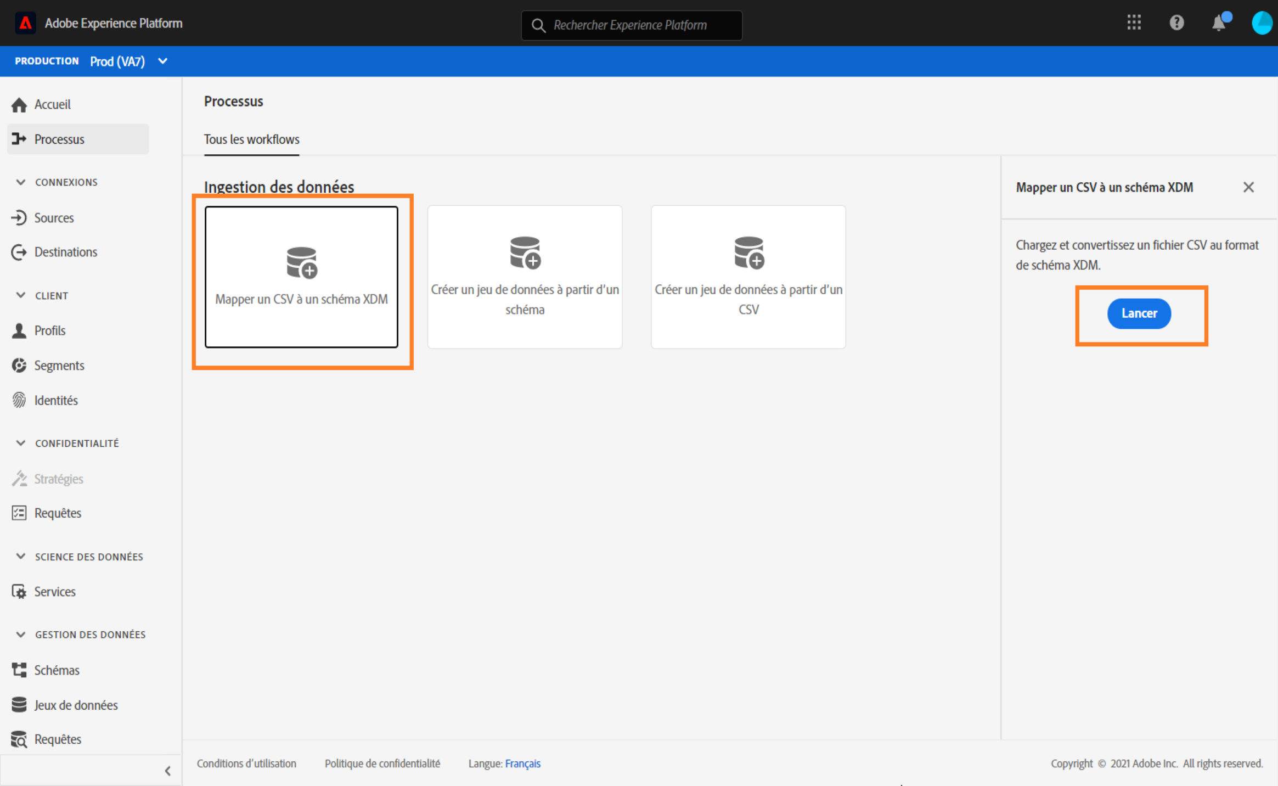Image resolution: width=1278 pixels, height=786 pixels.
Task: Open the app switcher grid icon
Action: point(1134,23)
